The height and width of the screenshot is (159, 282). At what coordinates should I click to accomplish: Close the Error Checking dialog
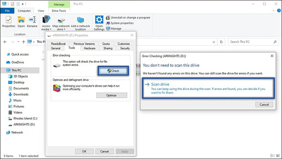(x=272, y=56)
